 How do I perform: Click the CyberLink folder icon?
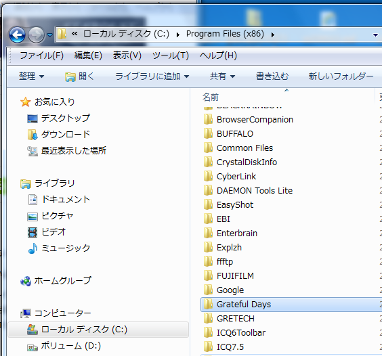pyautogui.click(x=208, y=176)
